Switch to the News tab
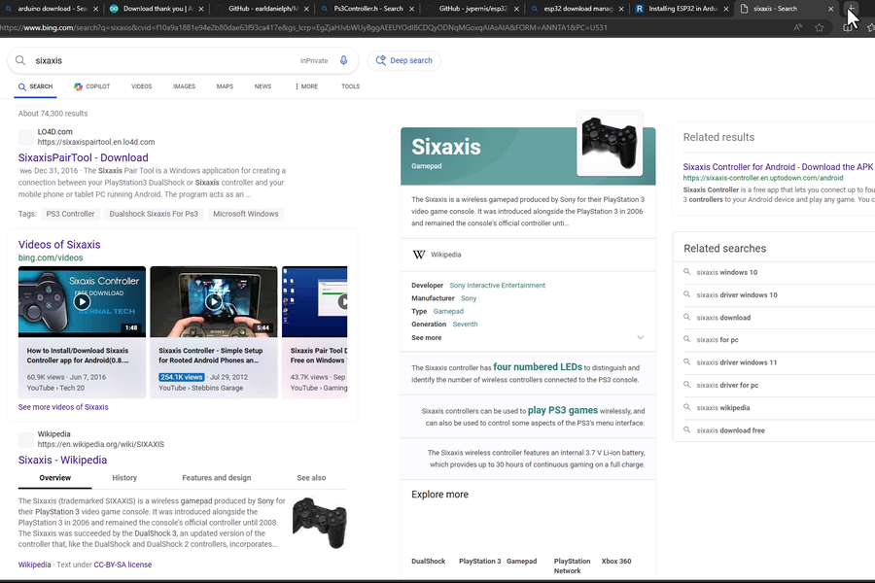Image resolution: width=875 pixels, height=583 pixels. (262, 86)
